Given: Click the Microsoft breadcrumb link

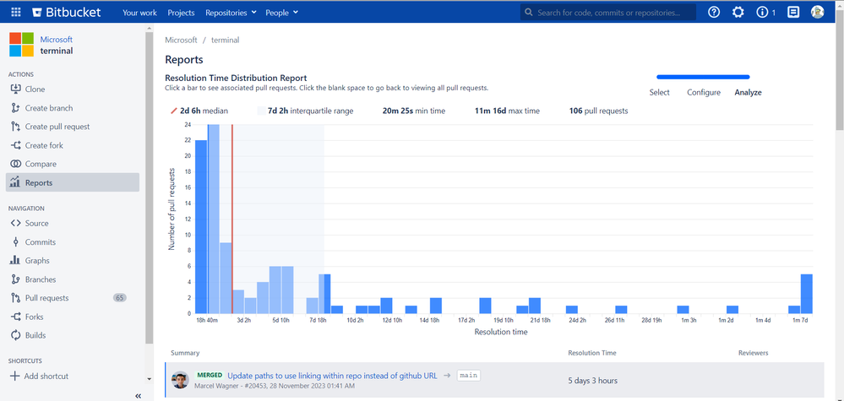Looking at the screenshot, I should click(181, 40).
